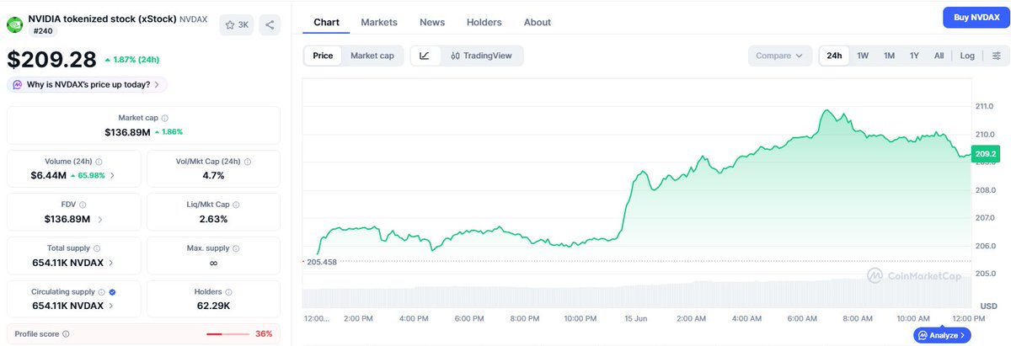Click info icon next to Liq/Mkt Cap
Viewport: 1011px width, 346px height.
click(x=235, y=205)
